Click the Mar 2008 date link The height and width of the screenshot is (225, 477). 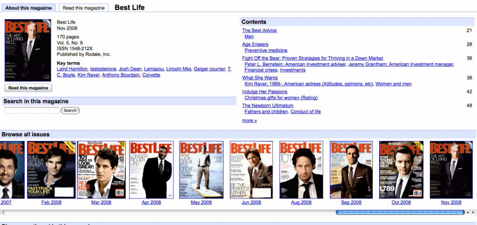(101, 203)
